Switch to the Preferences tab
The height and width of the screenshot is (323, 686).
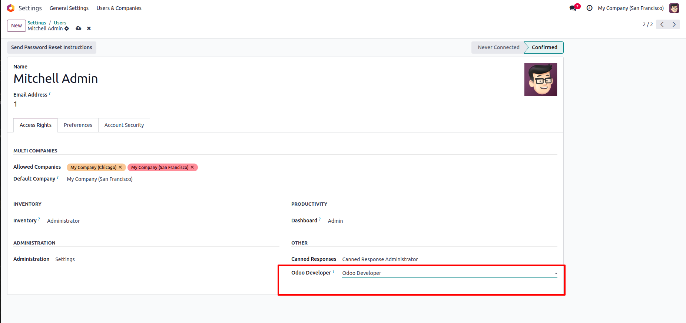tap(78, 125)
